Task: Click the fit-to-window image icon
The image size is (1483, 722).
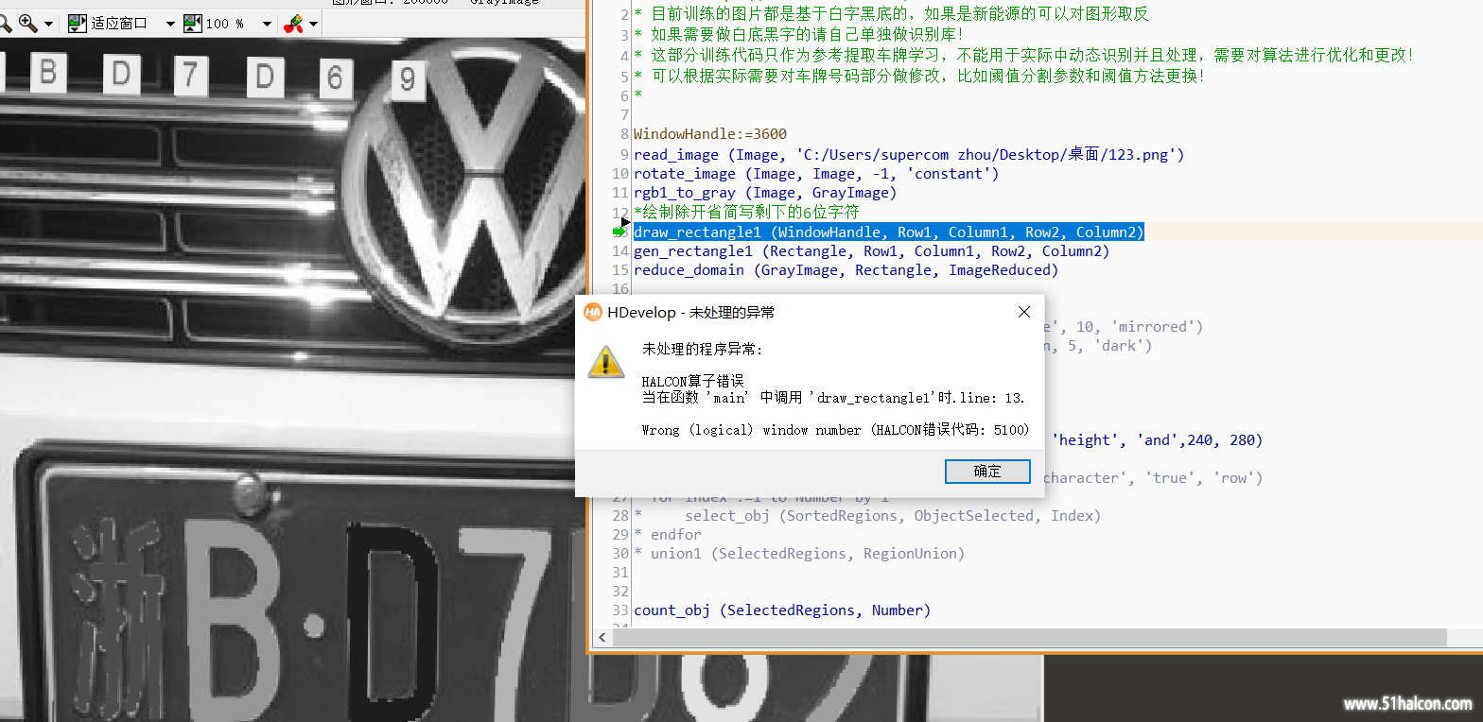Action: pyautogui.click(x=78, y=23)
